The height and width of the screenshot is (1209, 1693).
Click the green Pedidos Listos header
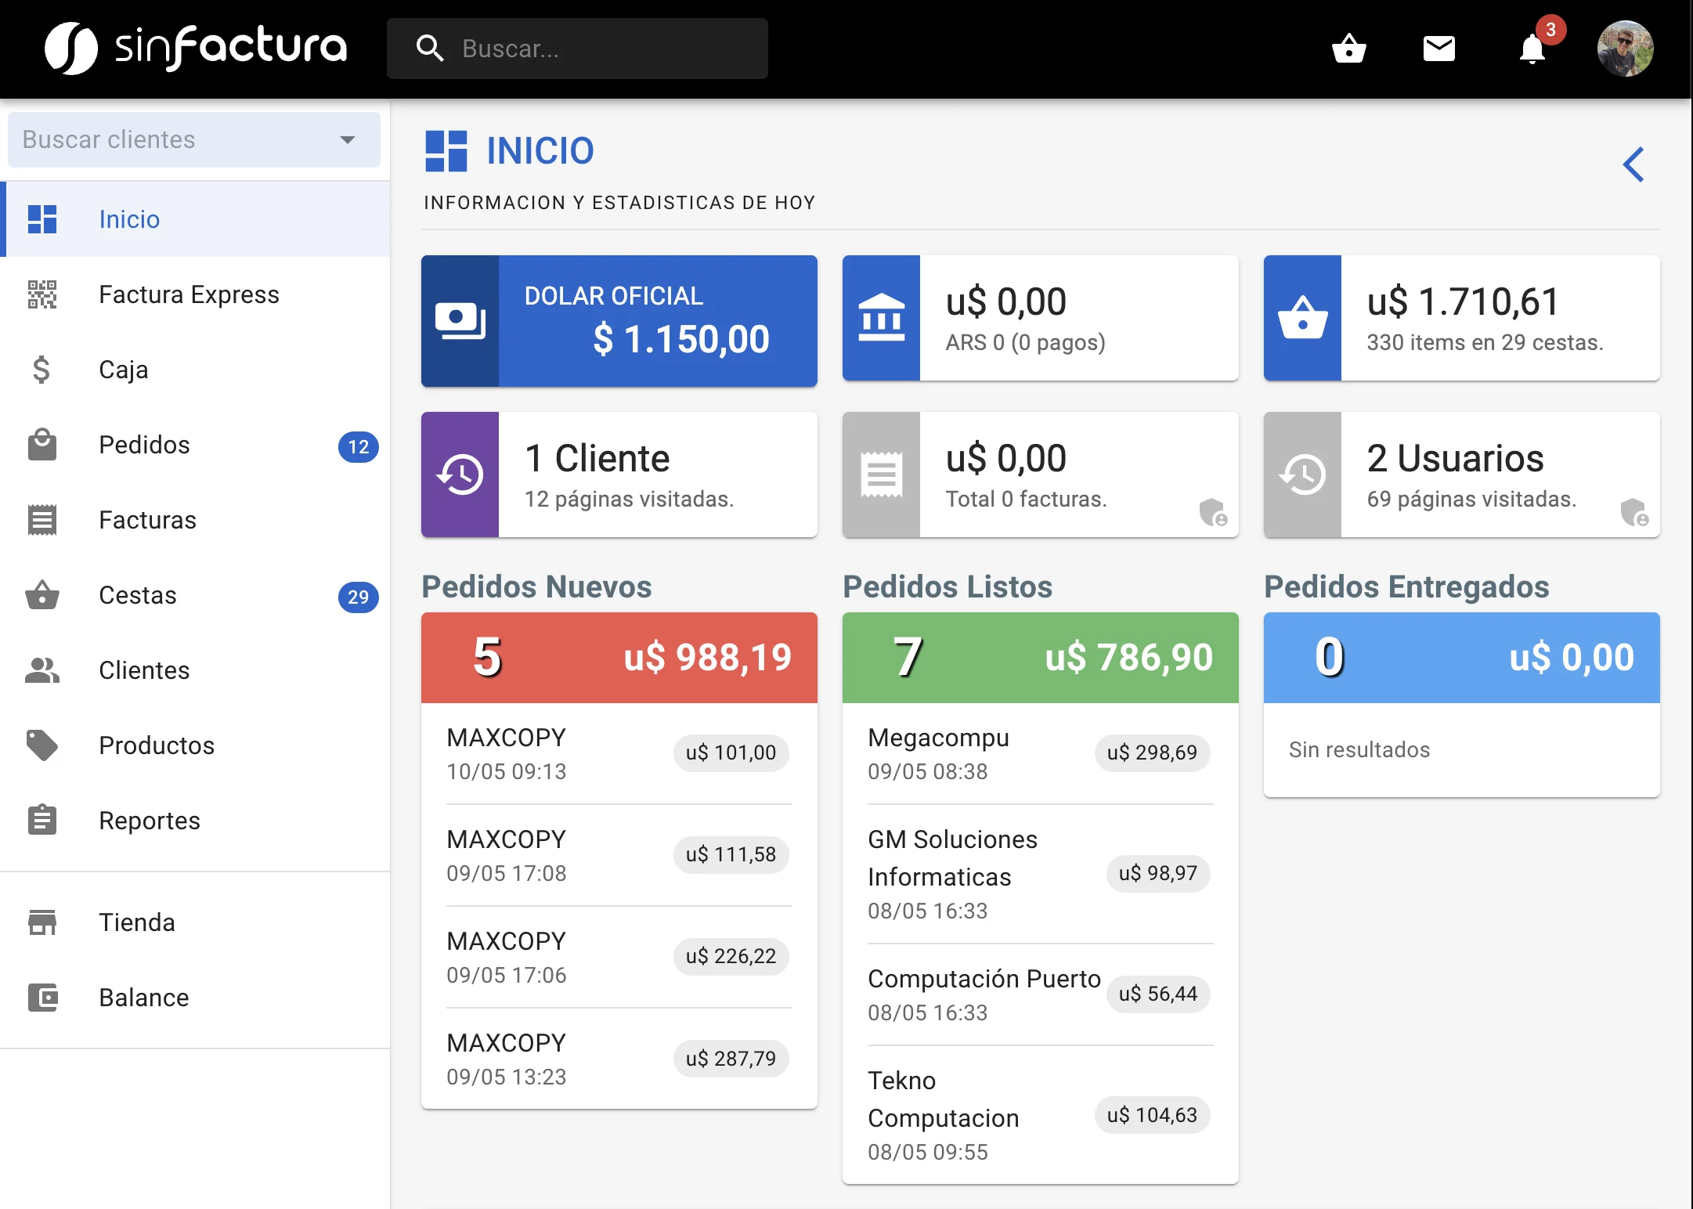(x=1040, y=657)
